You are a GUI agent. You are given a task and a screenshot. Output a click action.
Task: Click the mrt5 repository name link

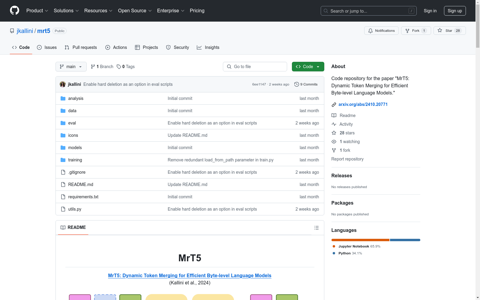44,31
